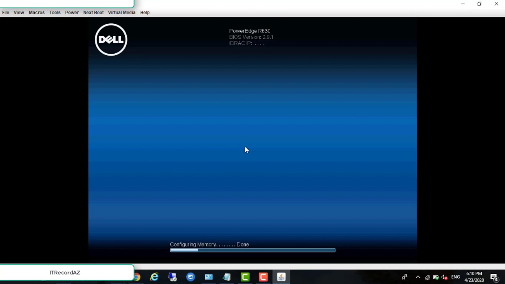Click the PowerEdge R630 text
505x284 pixels.
(x=250, y=31)
